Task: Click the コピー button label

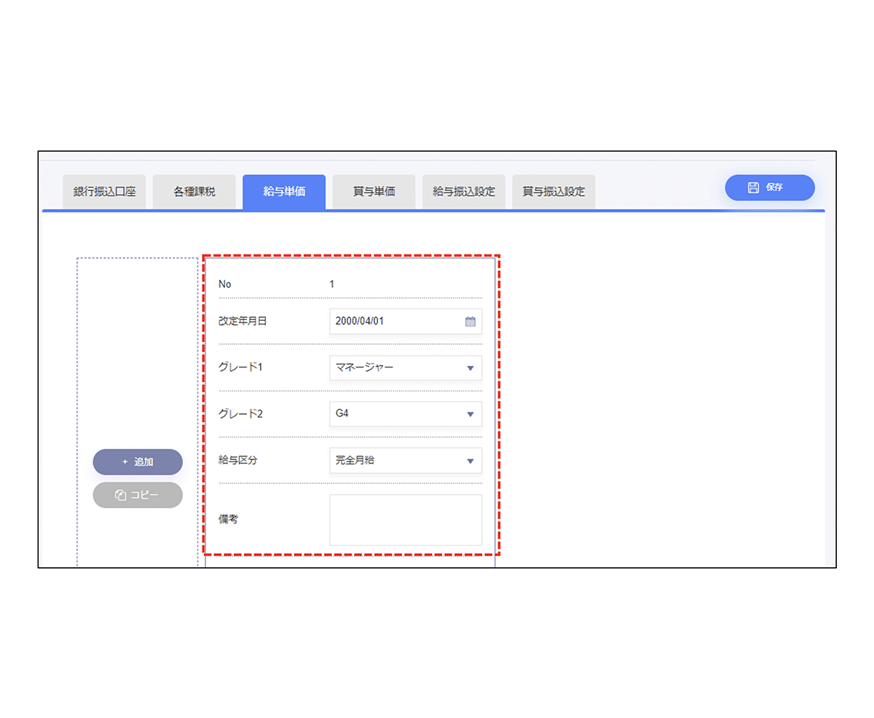Action: click(x=144, y=495)
